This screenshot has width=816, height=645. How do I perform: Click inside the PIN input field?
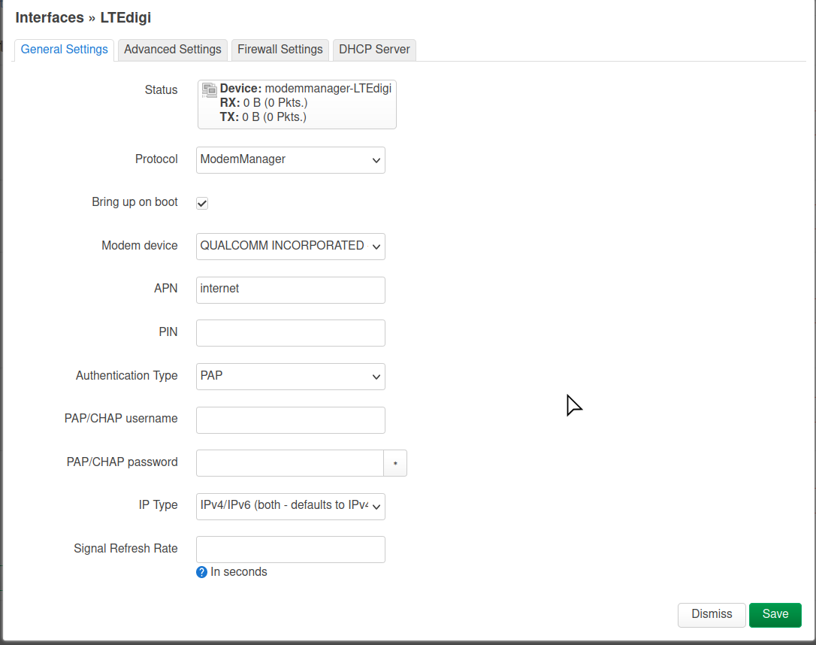click(290, 333)
